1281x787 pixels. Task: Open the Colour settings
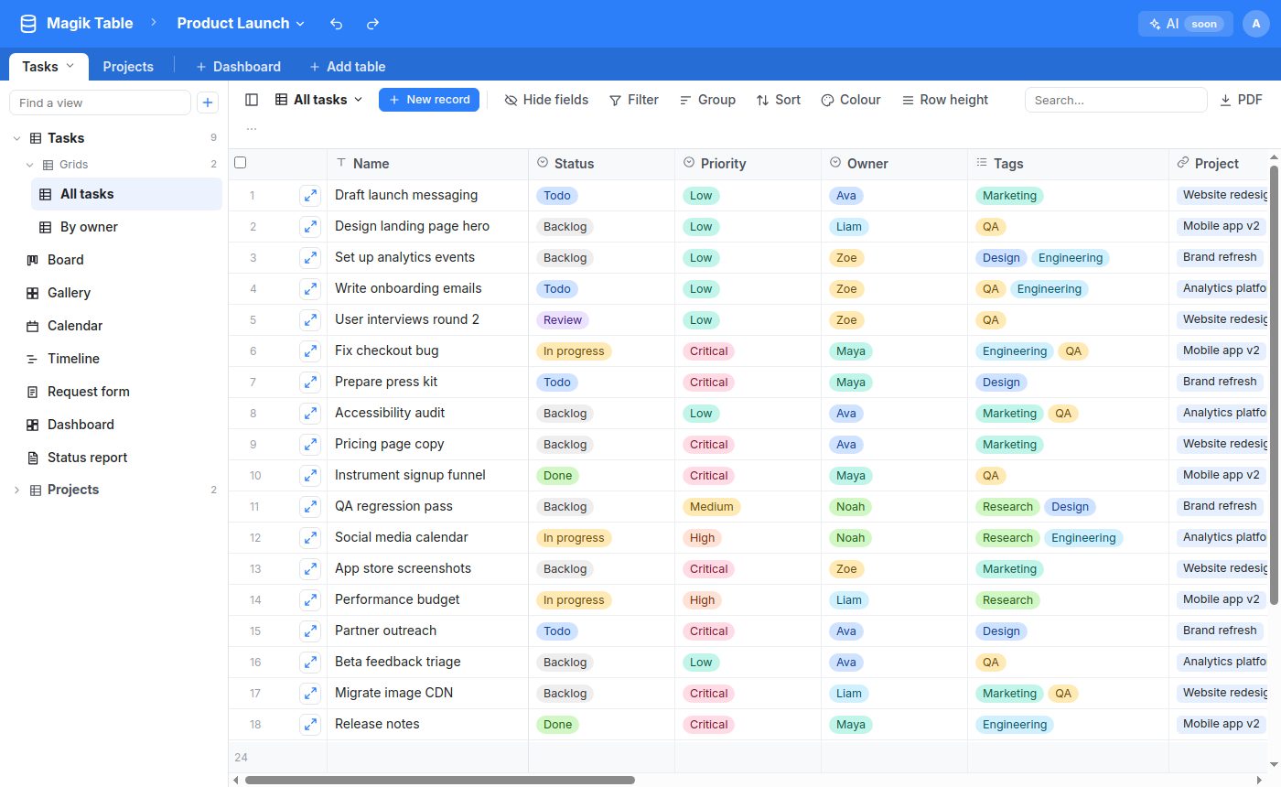[x=851, y=100]
